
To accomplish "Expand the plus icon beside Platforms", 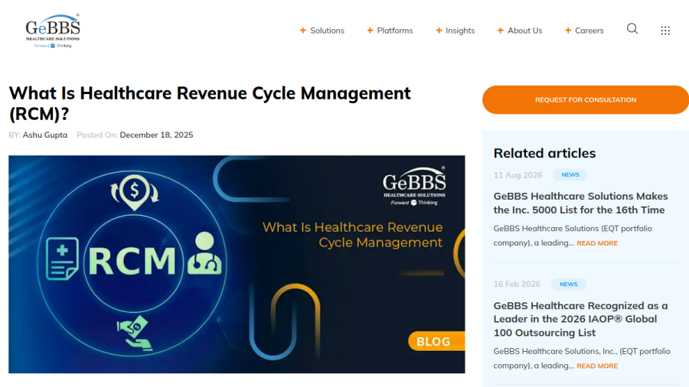I will pos(370,31).
